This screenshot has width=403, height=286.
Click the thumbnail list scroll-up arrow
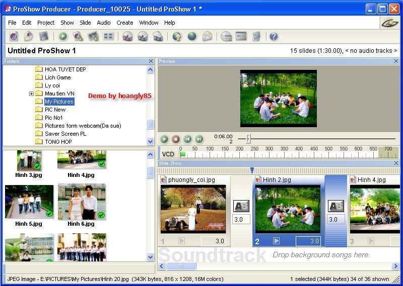150,154
